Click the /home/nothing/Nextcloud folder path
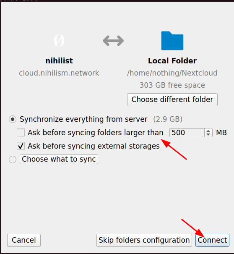 [x=172, y=73]
